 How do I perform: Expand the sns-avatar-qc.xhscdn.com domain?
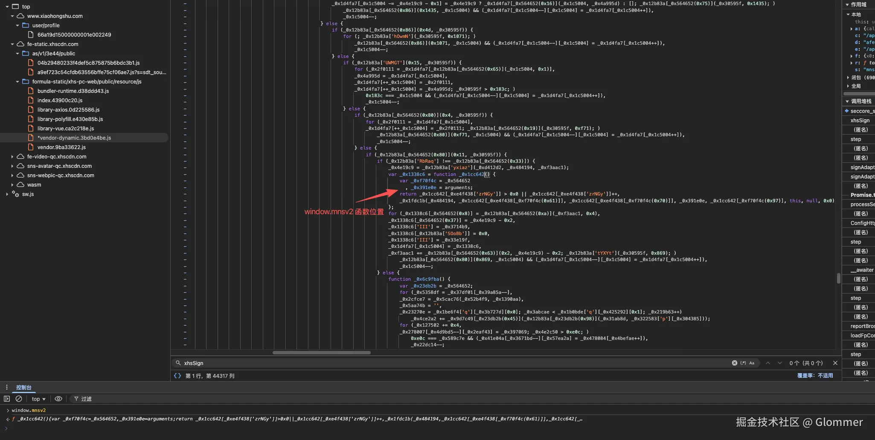[x=12, y=166]
